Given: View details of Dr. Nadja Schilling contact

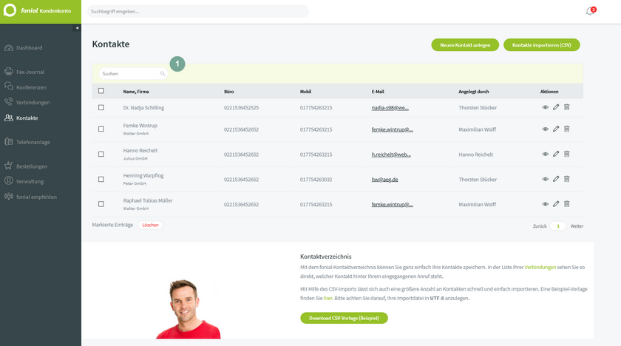Looking at the screenshot, I should [x=546, y=108].
